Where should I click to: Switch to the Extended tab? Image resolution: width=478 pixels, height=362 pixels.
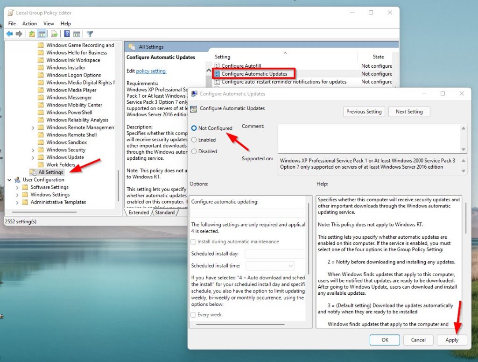139,213
